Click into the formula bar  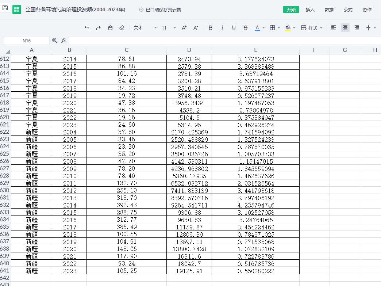[x=225, y=41]
